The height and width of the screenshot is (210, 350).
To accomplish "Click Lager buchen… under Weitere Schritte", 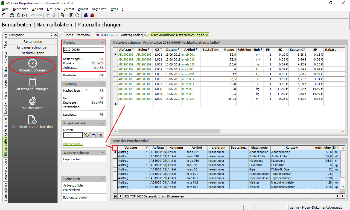I will pyautogui.click(x=74, y=159).
